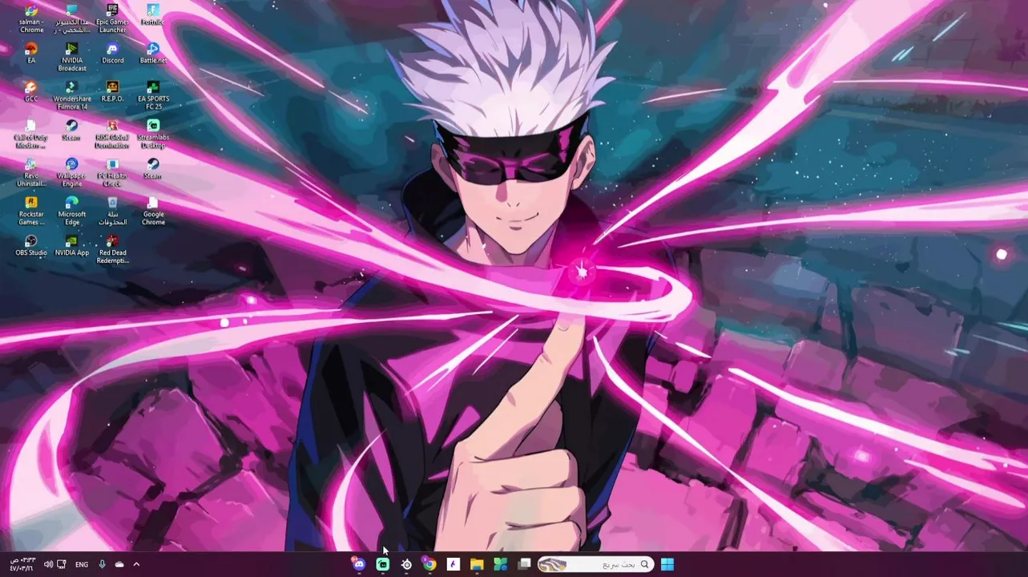Click the taskbar quick search box

pyautogui.click(x=595, y=564)
